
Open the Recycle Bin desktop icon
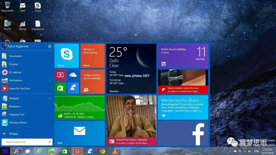[7, 7]
